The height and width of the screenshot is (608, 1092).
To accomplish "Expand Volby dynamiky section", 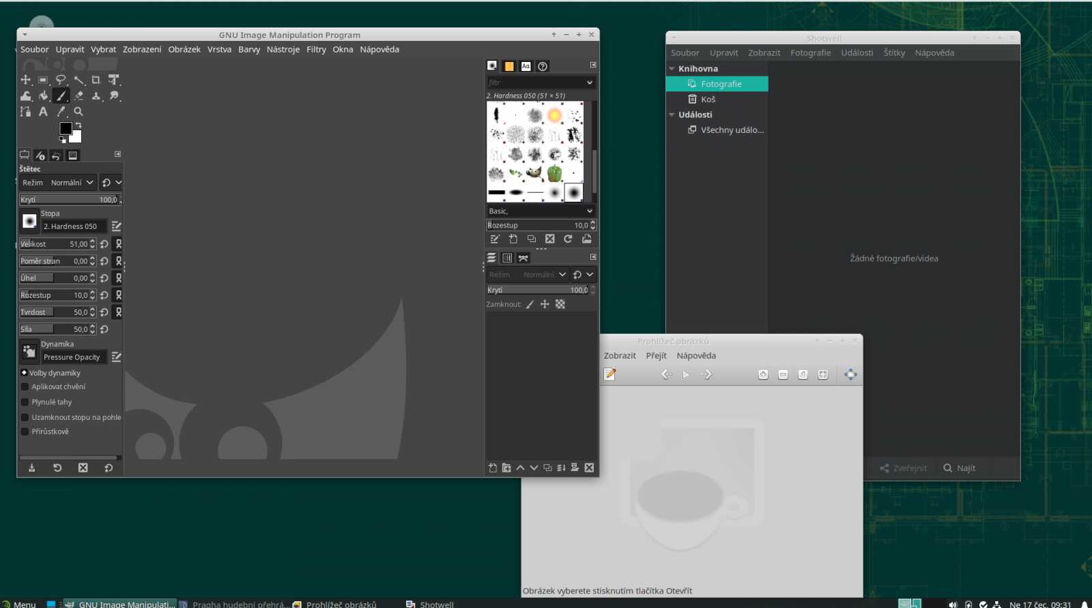I will click(24, 373).
